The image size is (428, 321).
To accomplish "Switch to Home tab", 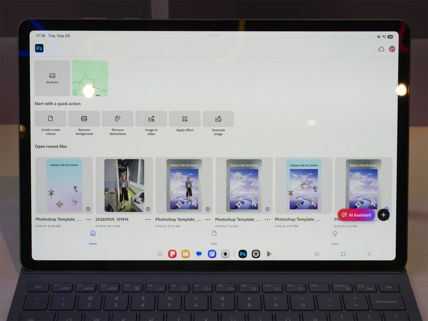I will (93, 238).
